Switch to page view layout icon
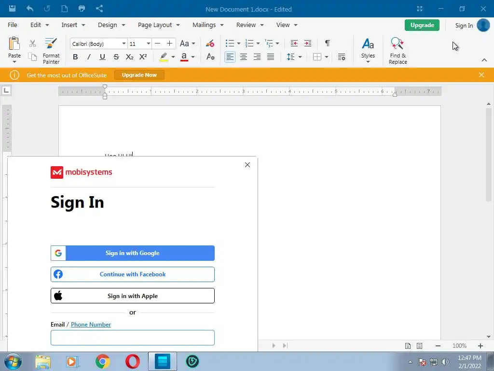Viewport: 494px width, 371px height. pos(408,346)
